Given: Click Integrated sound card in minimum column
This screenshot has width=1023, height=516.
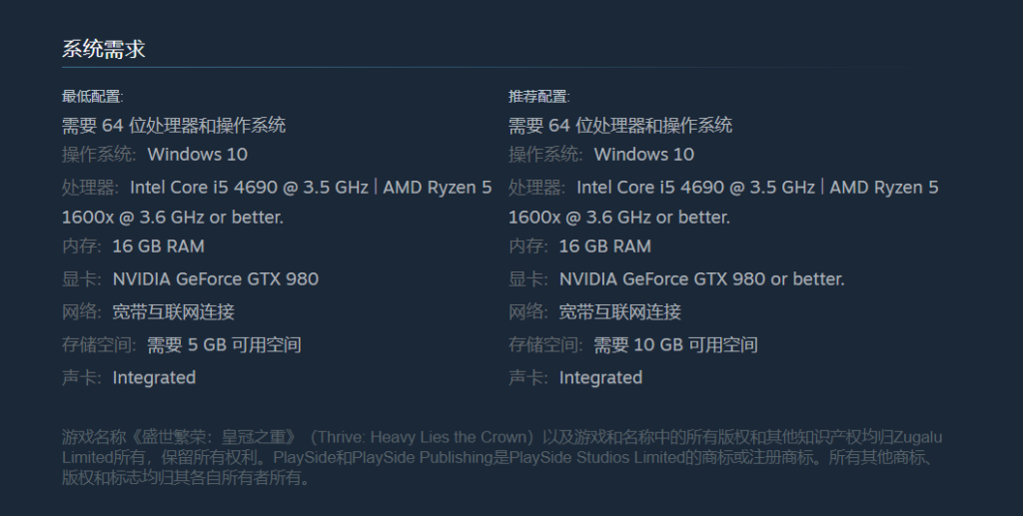Looking at the screenshot, I should tap(154, 378).
